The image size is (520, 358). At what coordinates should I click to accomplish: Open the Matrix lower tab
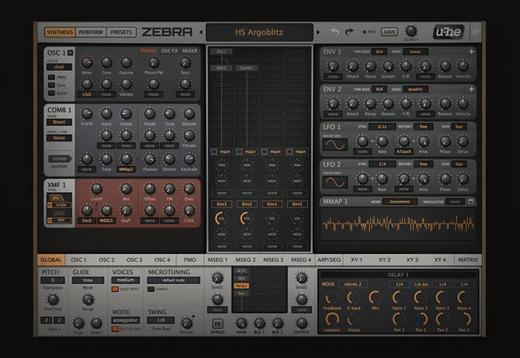click(x=468, y=260)
